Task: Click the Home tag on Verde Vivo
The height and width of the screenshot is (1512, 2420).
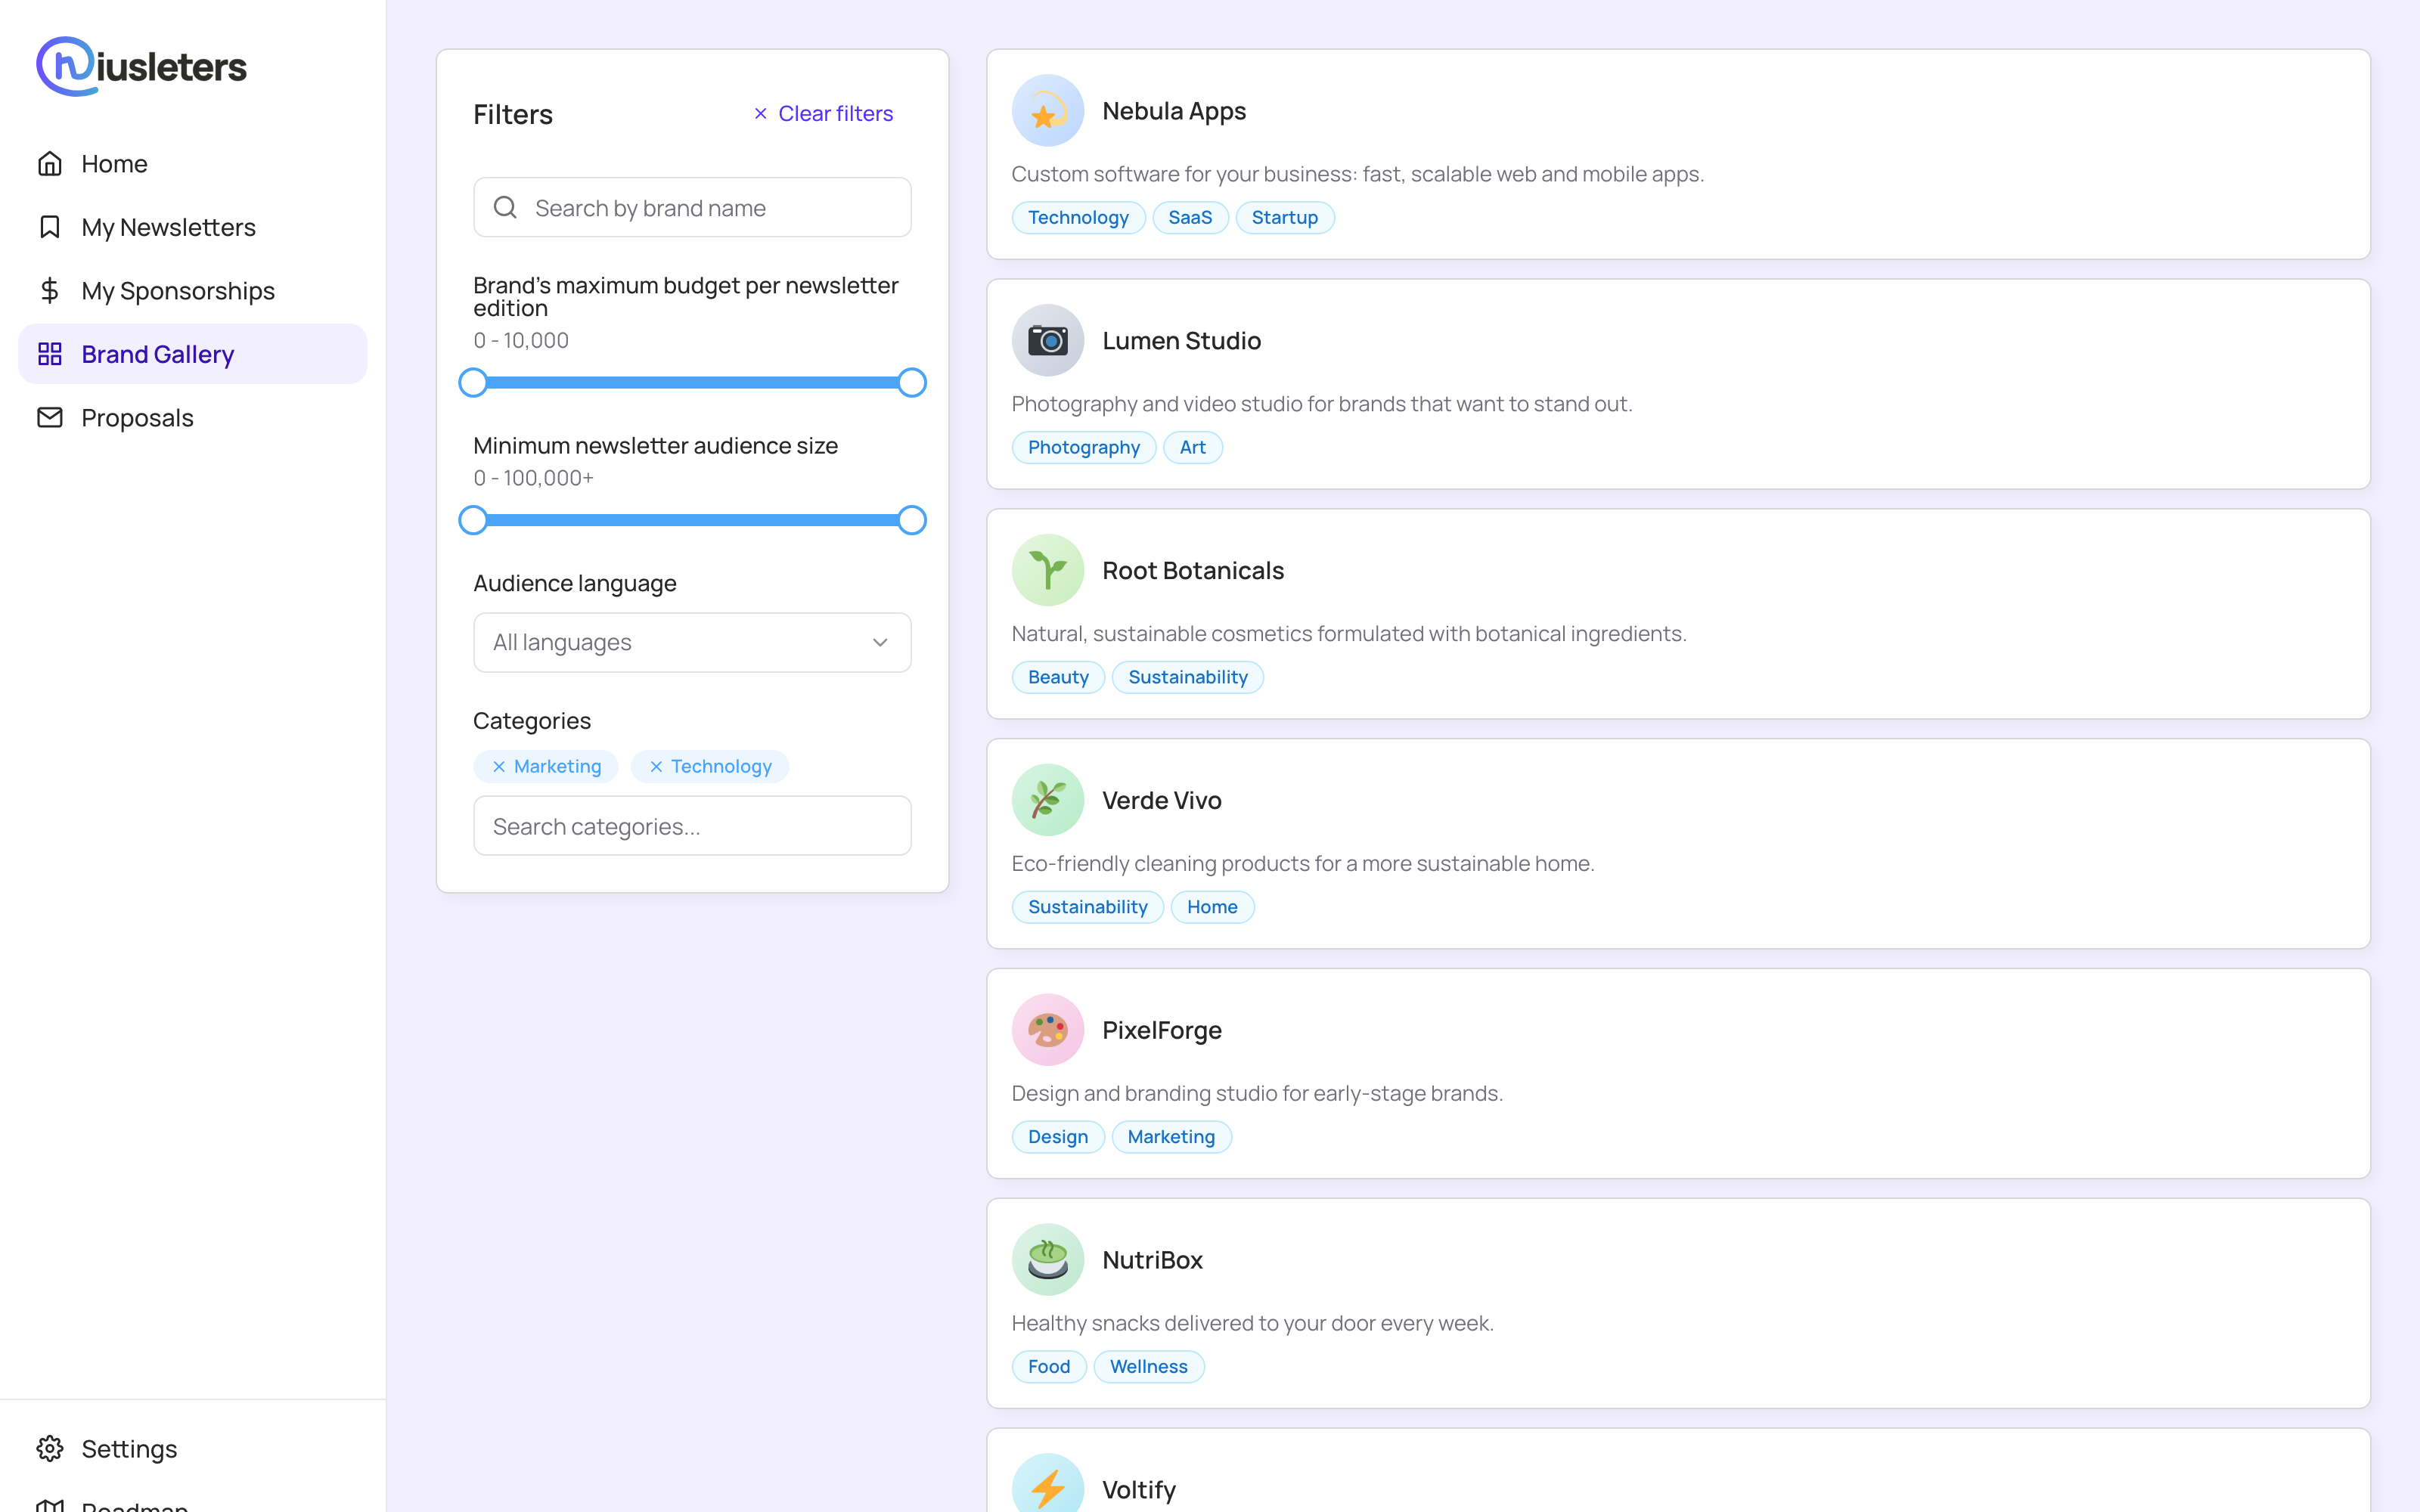Action: click(x=1212, y=907)
